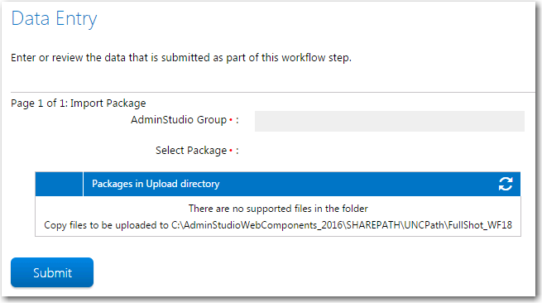Screen dimensions: 542x303
Task: Focus the AdminStudio Group input field
Action: (x=390, y=121)
